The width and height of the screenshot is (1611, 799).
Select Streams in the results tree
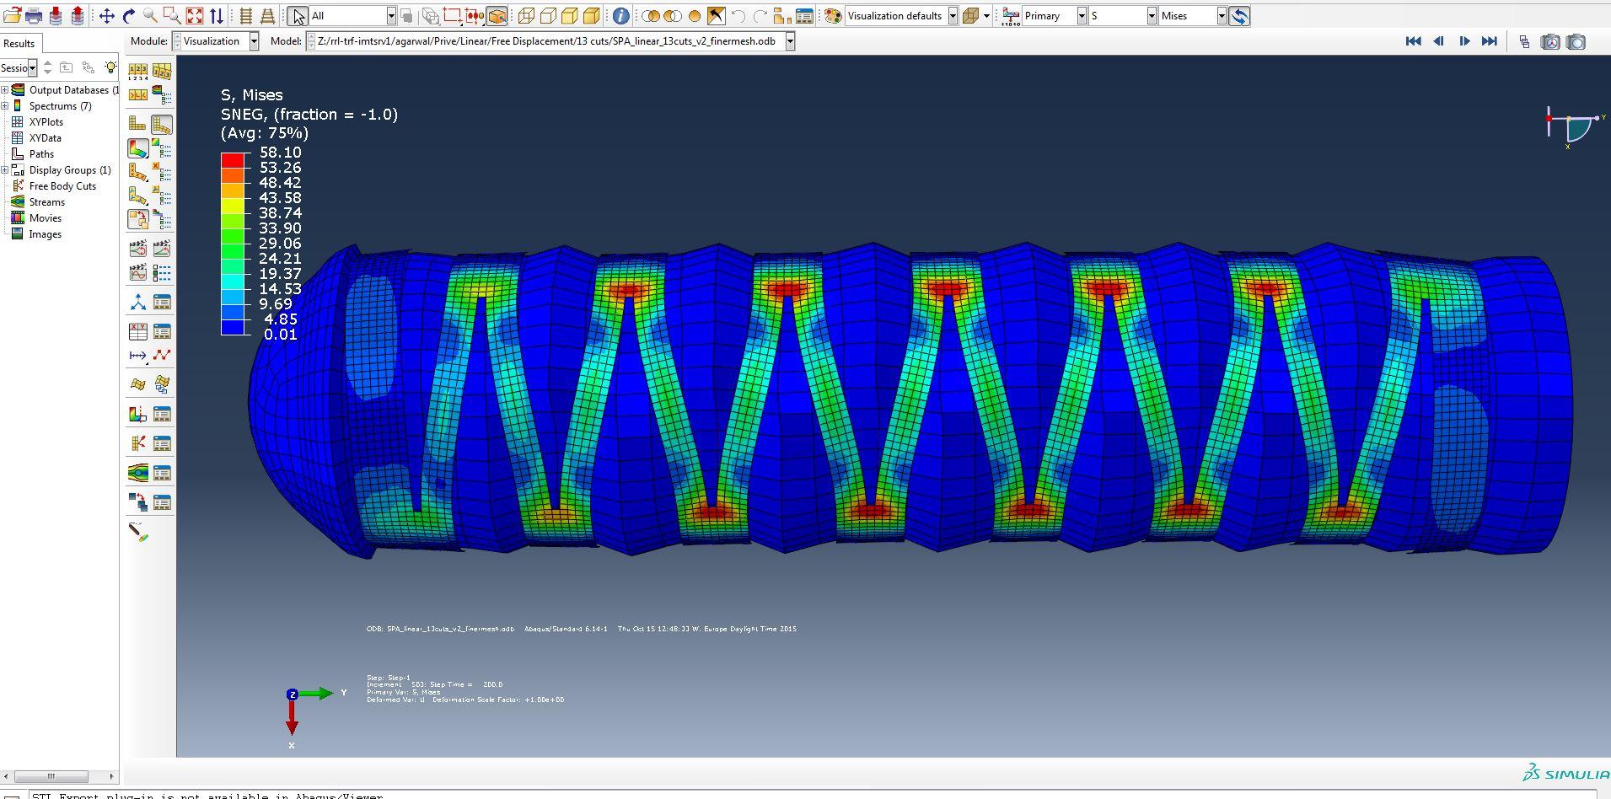tap(46, 202)
